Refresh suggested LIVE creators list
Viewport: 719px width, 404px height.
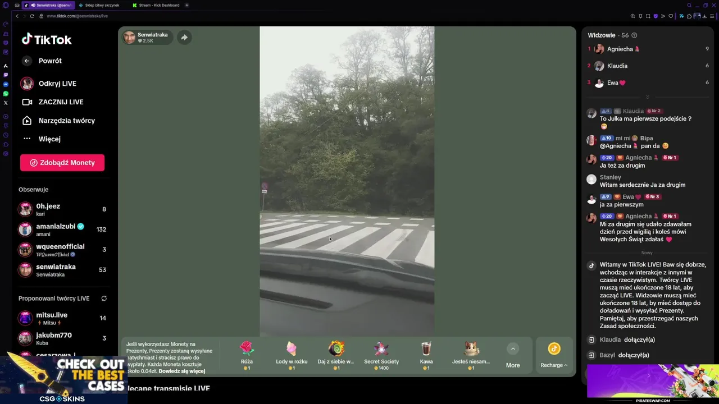[103, 299]
